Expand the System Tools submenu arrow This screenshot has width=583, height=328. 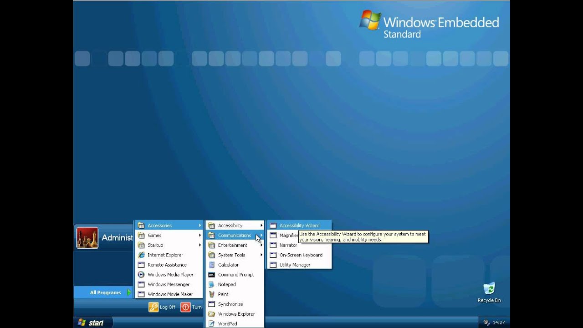point(261,255)
